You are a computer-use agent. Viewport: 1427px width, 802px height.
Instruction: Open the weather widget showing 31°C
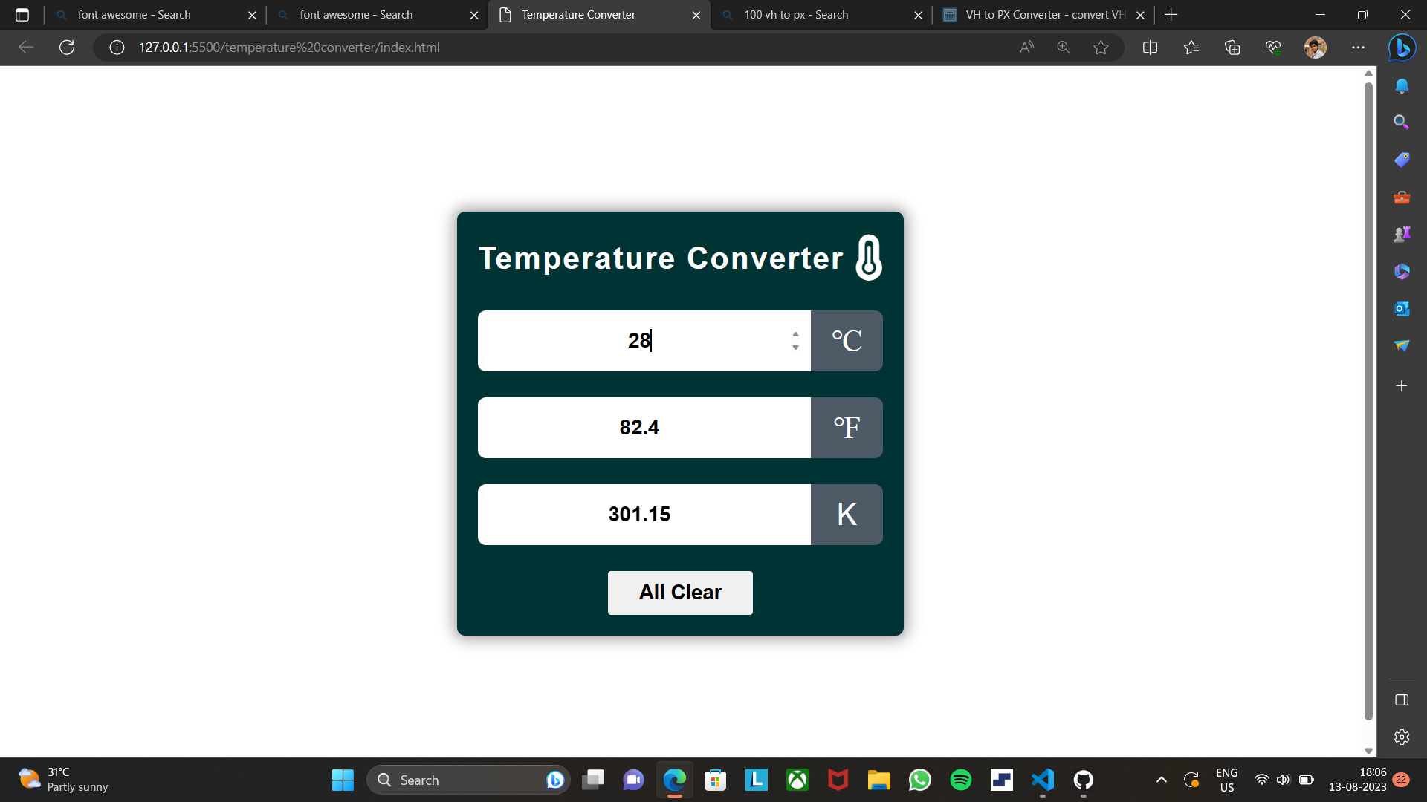(x=59, y=779)
